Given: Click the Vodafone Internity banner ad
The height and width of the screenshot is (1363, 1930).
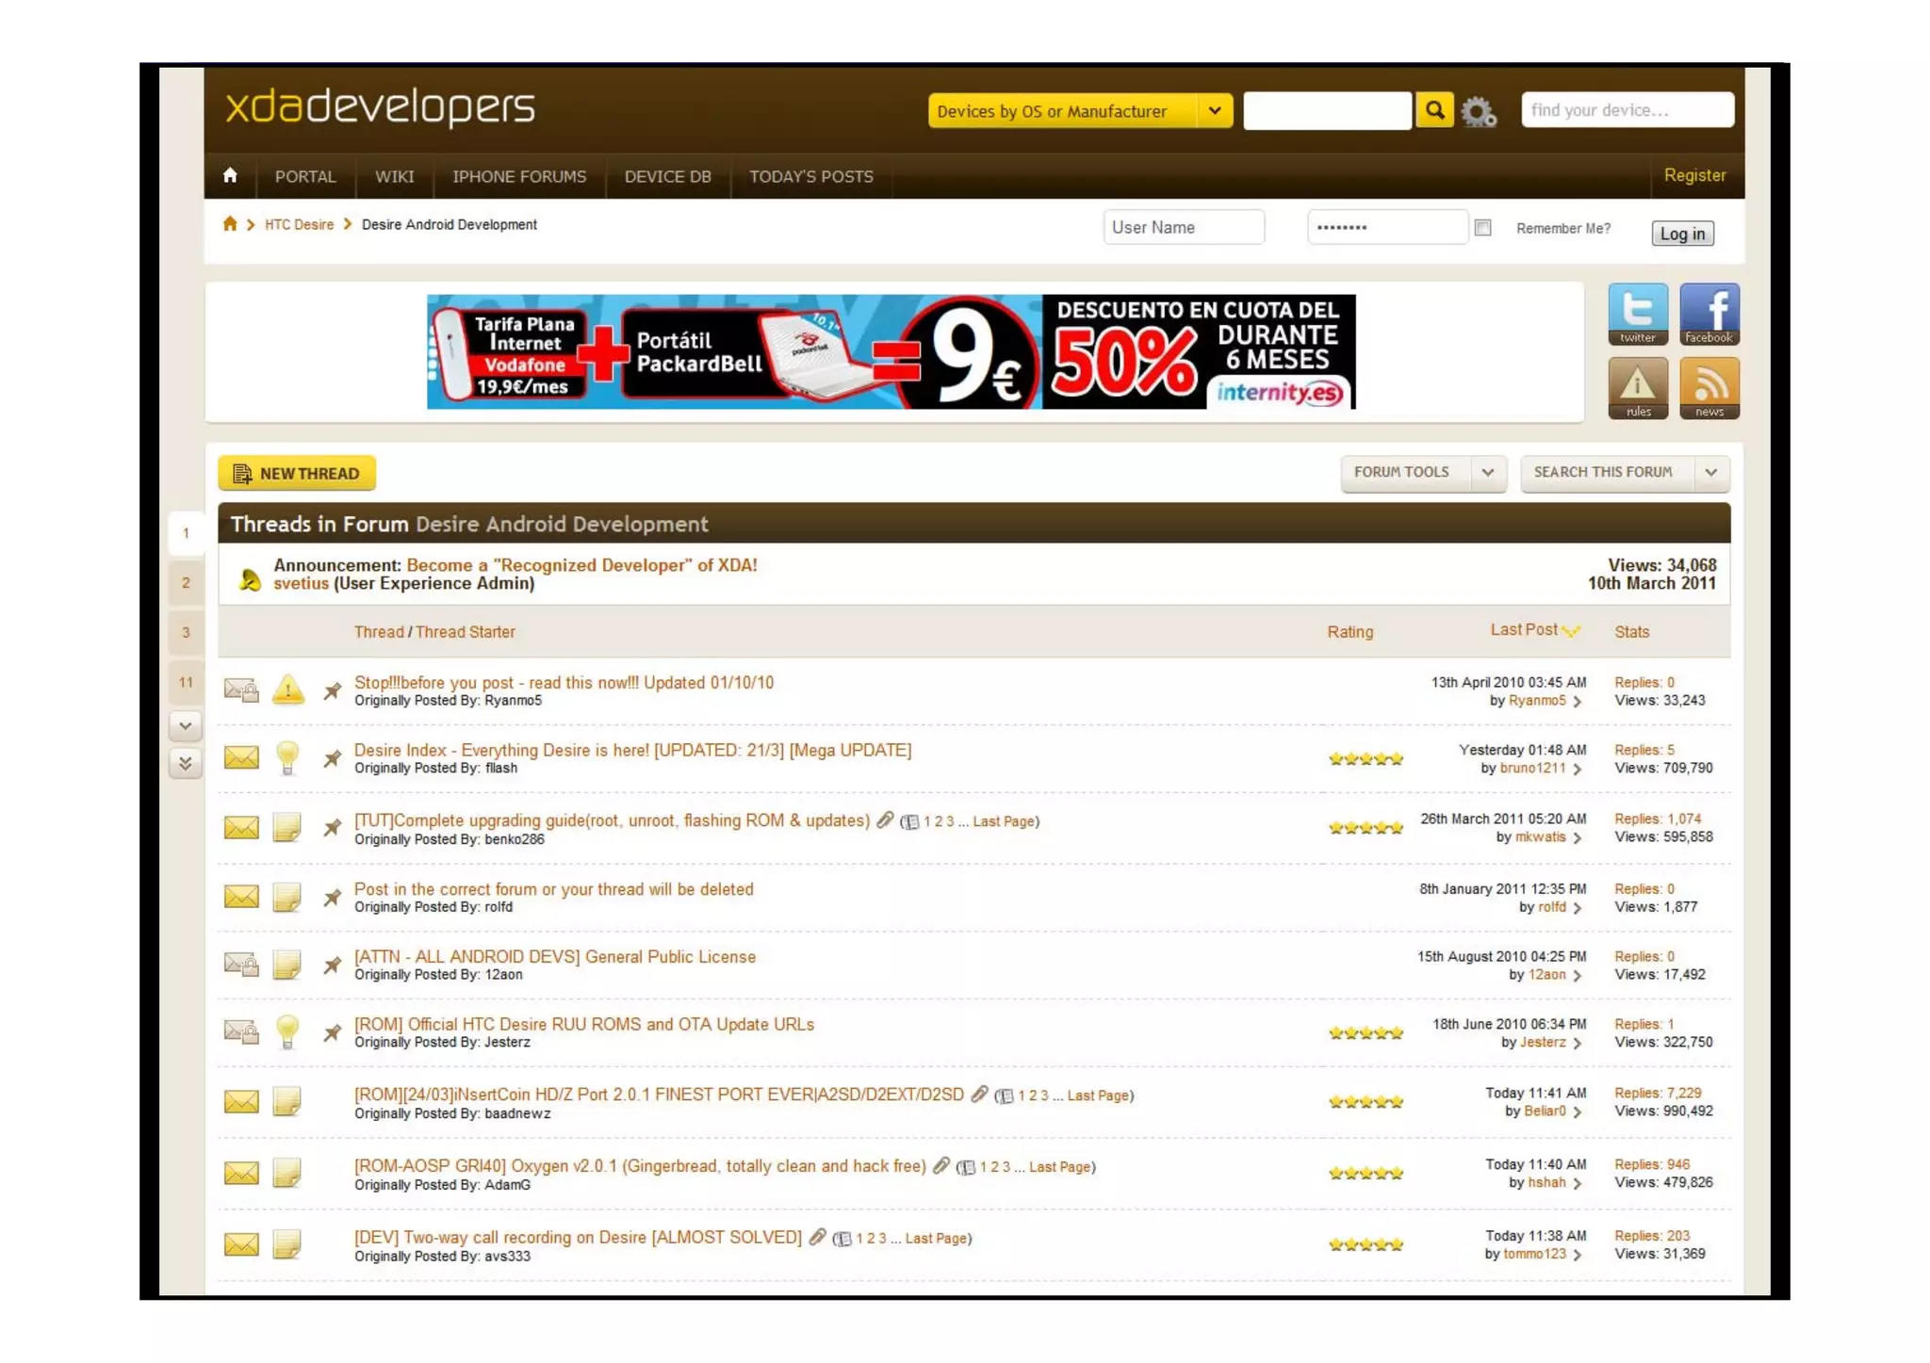Looking at the screenshot, I should [x=891, y=351].
